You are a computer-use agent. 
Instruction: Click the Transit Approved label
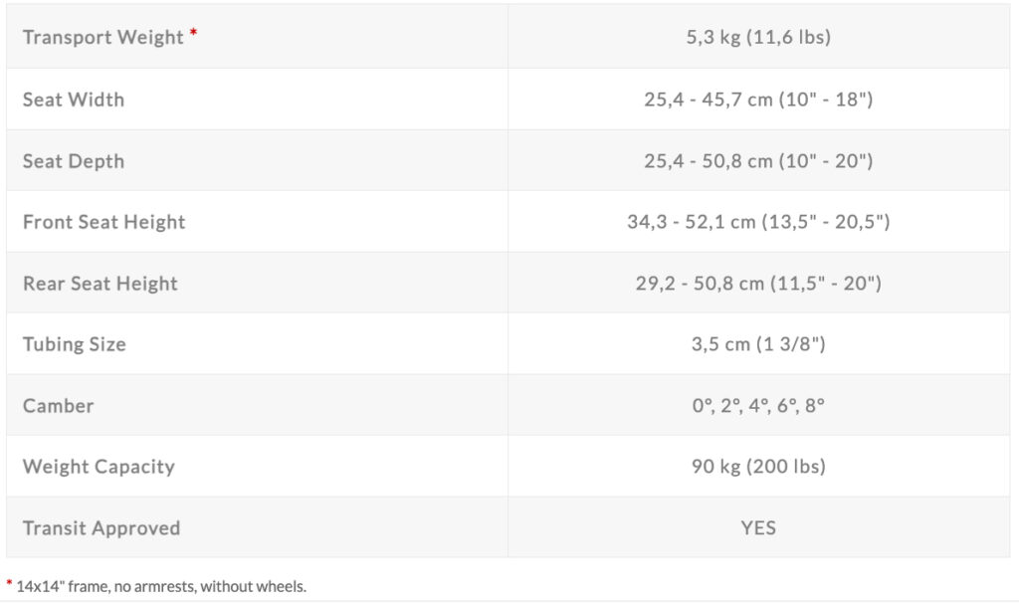pos(102,528)
